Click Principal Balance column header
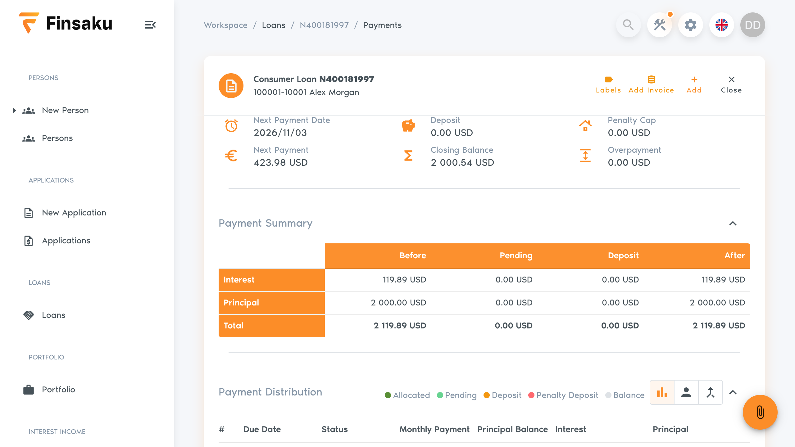The width and height of the screenshot is (795, 447). pyautogui.click(x=512, y=429)
